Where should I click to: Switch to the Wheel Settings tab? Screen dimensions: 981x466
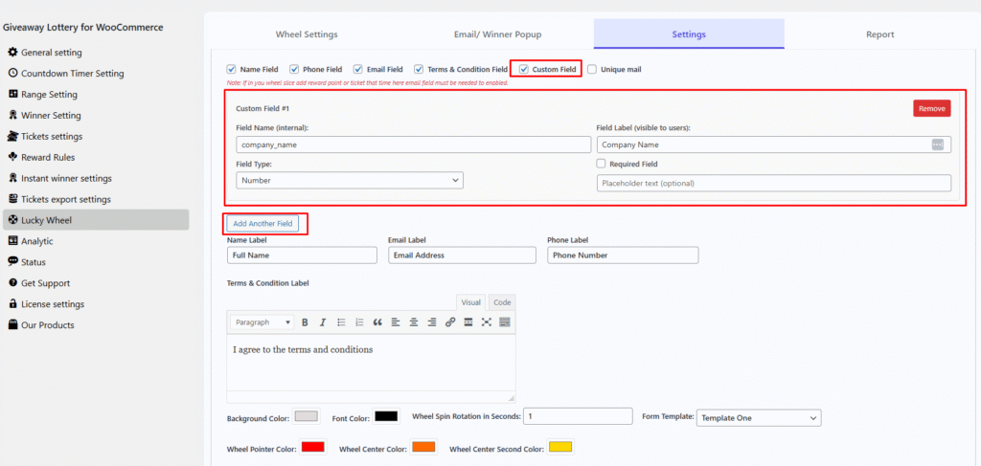[307, 34]
